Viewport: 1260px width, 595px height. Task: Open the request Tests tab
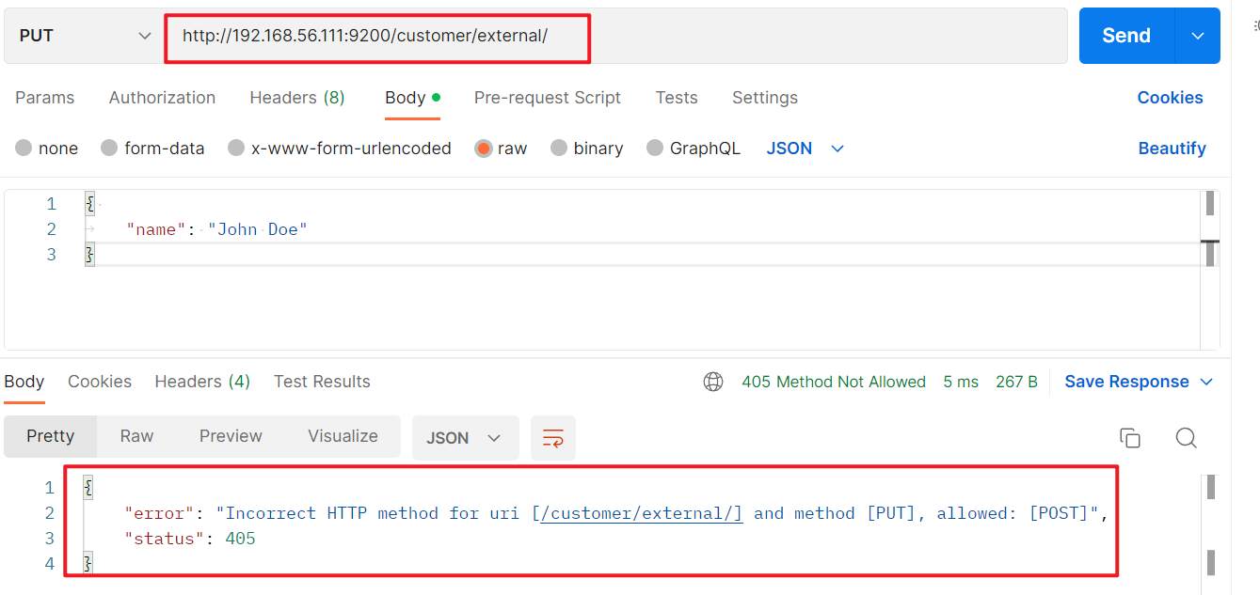(677, 98)
